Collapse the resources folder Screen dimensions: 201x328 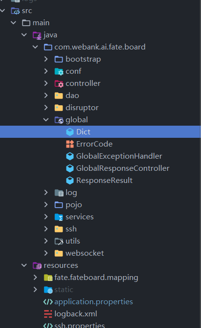24,265
